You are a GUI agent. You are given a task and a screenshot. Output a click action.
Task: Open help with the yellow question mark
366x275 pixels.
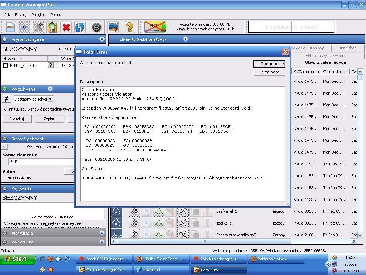pyautogui.click(x=129, y=27)
